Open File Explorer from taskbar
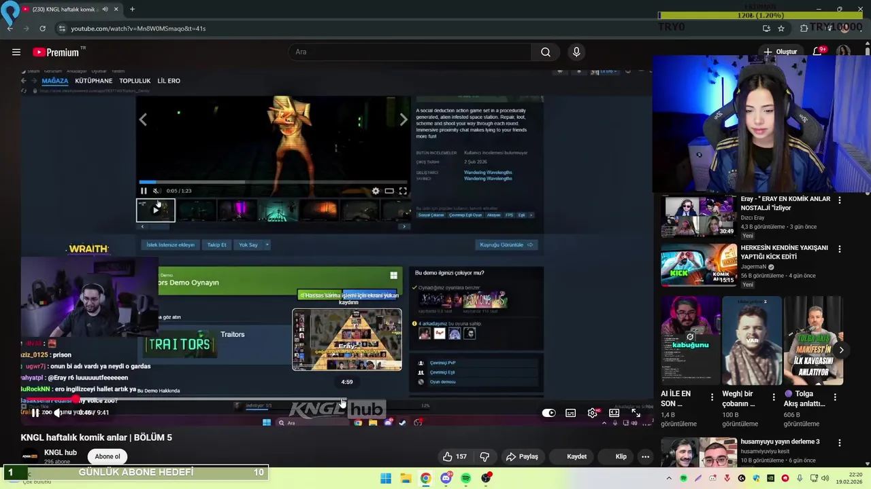This screenshot has width=871, height=489. point(406,479)
